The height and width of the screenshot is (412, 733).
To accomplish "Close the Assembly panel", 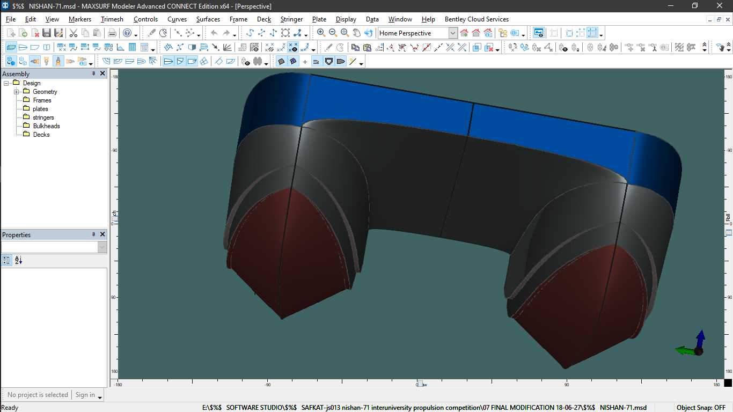I will pyautogui.click(x=103, y=73).
